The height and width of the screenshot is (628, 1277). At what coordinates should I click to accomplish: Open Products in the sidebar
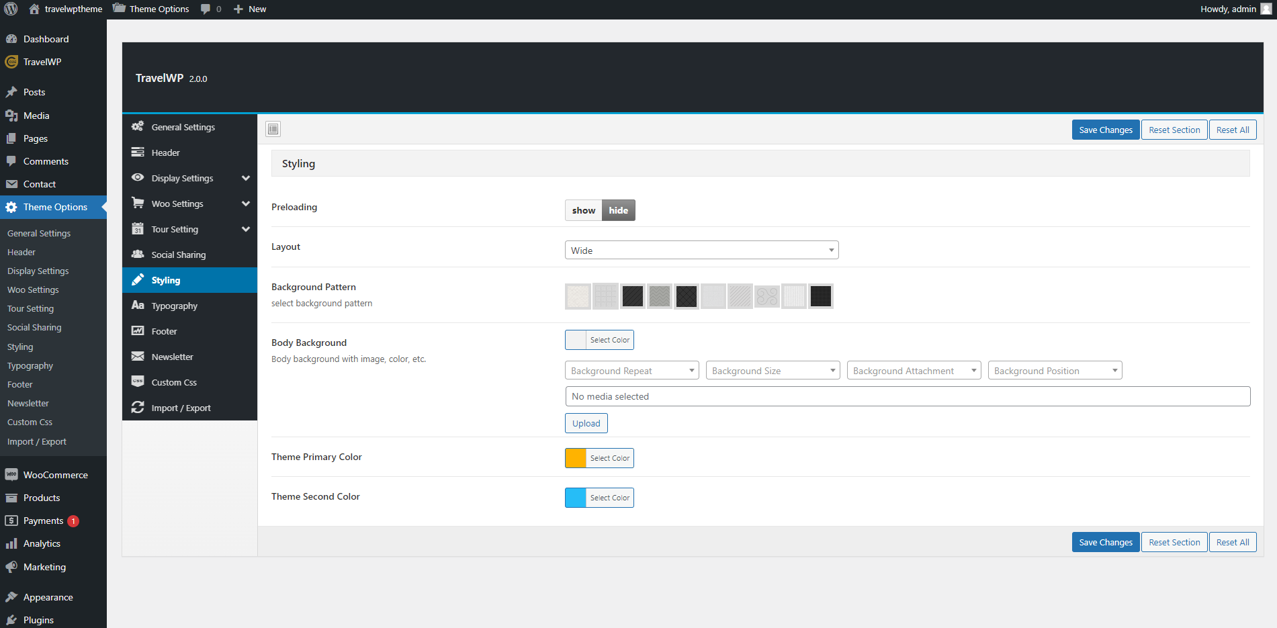[x=53, y=498]
